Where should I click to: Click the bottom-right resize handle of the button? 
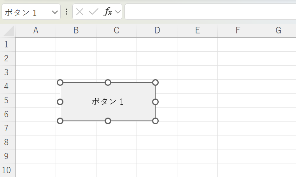point(155,121)
